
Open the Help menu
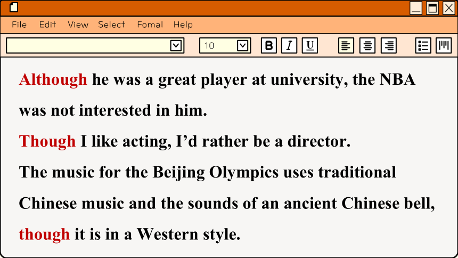(183, 25)
